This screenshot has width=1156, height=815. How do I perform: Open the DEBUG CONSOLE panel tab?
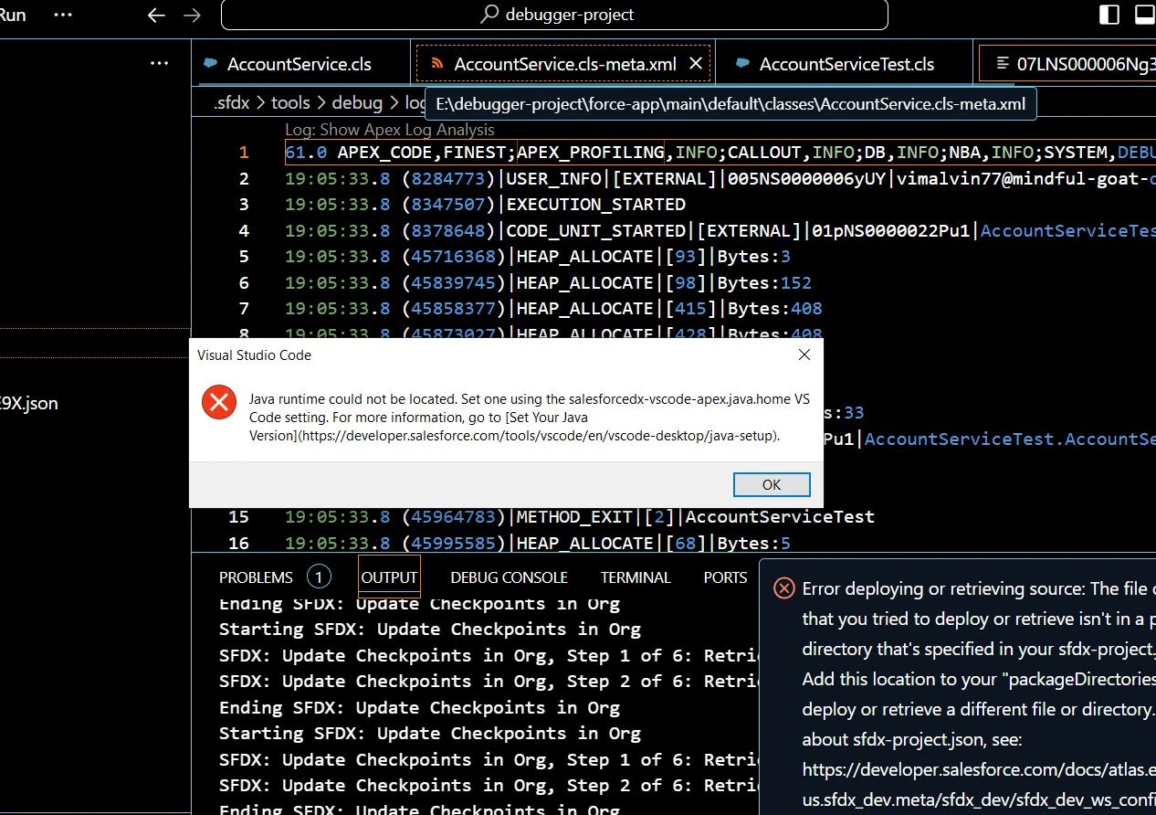tap(509, 577)
